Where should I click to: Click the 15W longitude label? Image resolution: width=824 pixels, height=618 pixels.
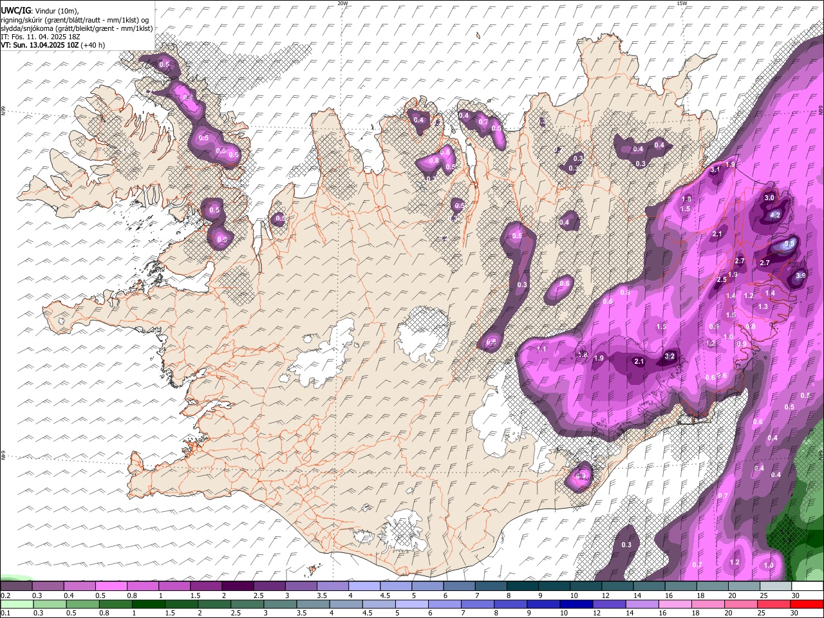pyautogui.click(x=682, y=3)
